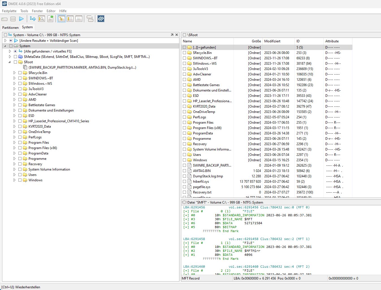Open the Tools menu
Image resolution: width=381 pixels, height=290 pixels.
(24, 11)
